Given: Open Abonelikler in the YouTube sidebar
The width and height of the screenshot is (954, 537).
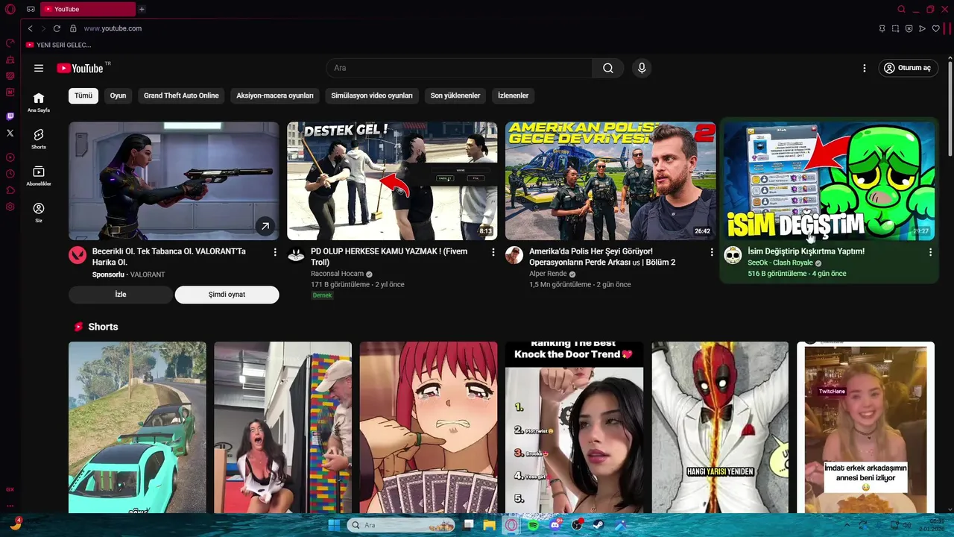Looking at the screenshot, I should tap(39, 176).
